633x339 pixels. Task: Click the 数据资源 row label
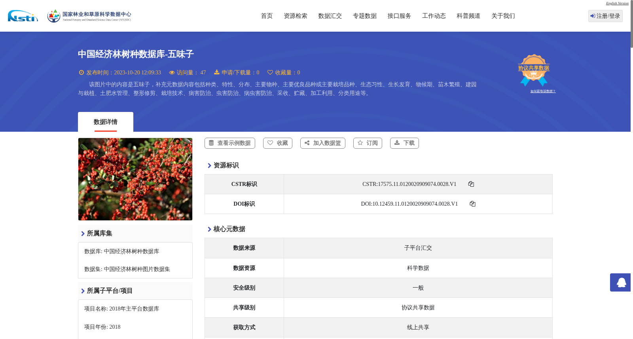244,268
